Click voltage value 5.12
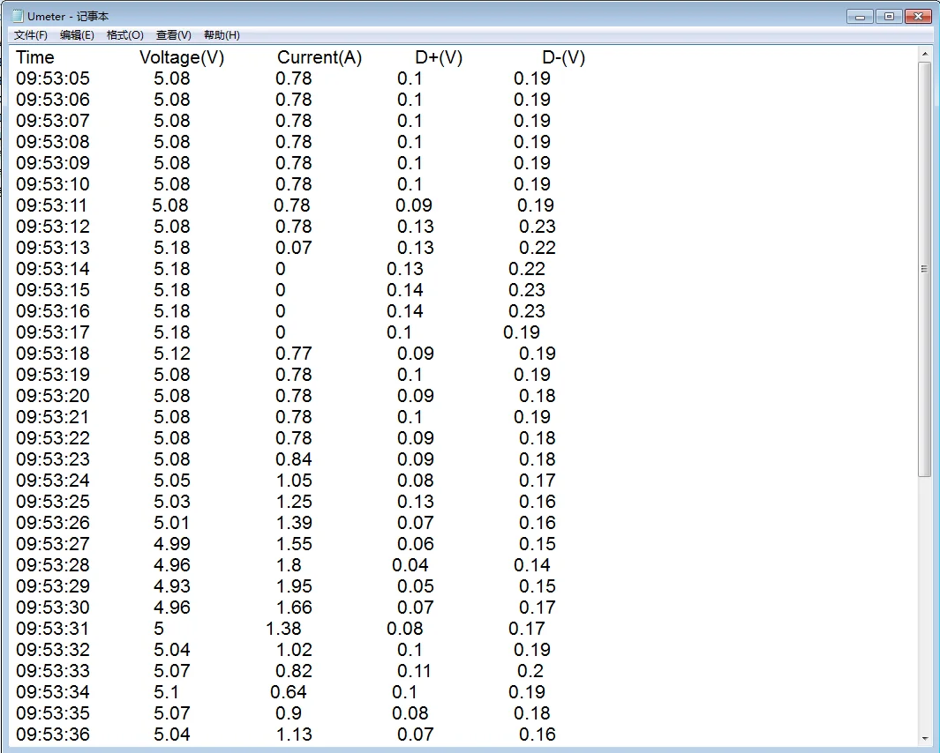This screenshot has width=940, height=753. 172,354
